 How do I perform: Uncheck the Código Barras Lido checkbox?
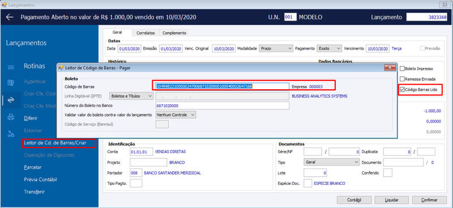tap(402, 90)
